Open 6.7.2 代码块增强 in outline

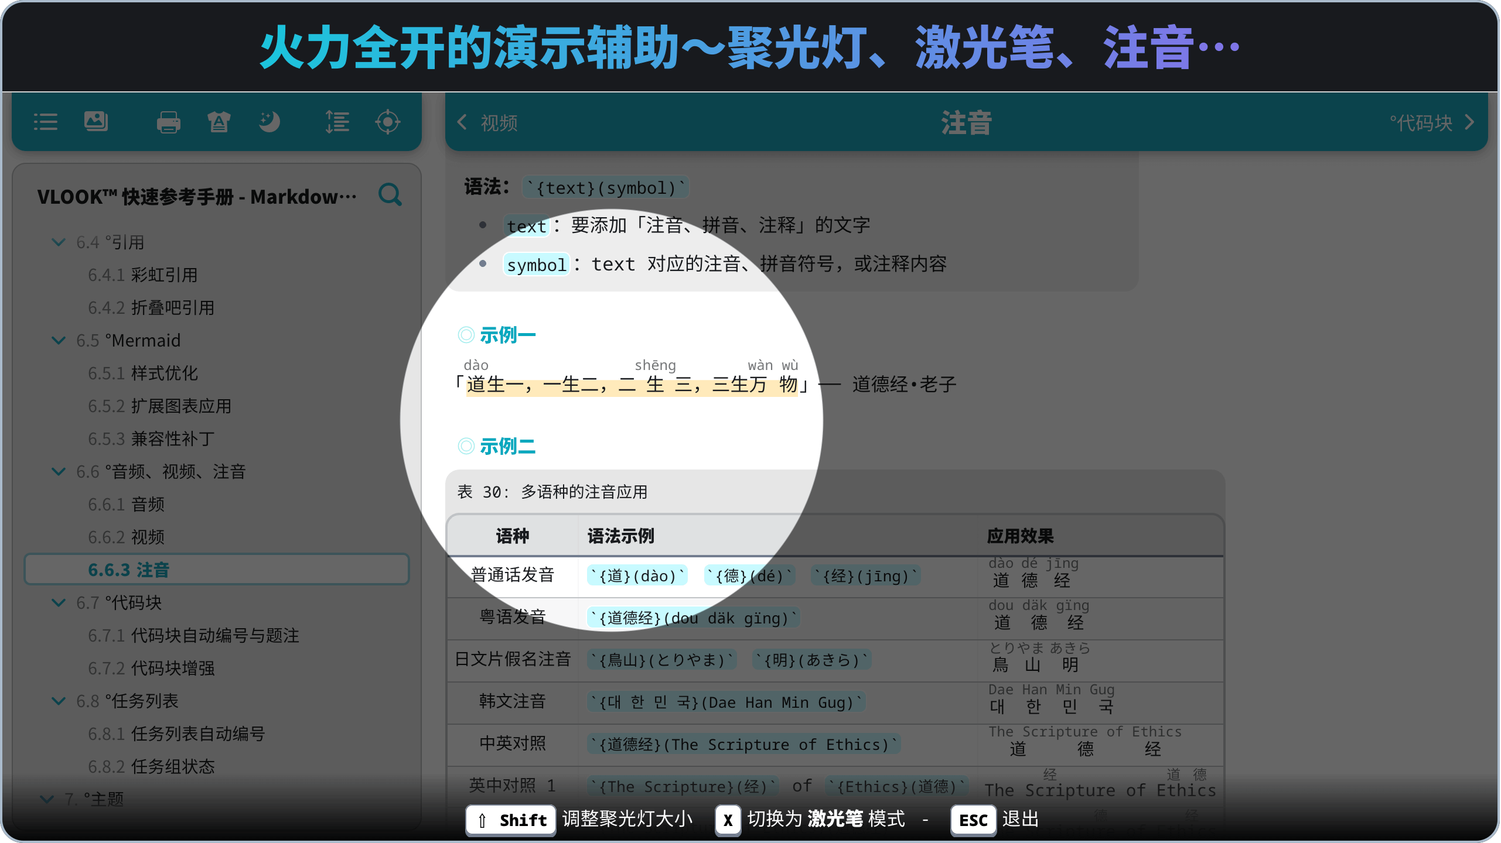coord(151,668)
